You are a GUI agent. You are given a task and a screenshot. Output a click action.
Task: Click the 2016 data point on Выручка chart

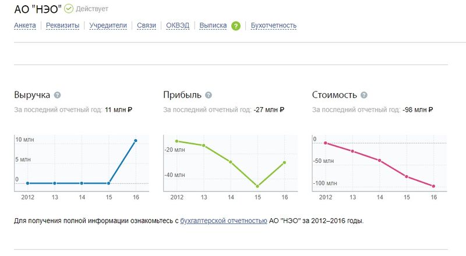tap(136, 141)
